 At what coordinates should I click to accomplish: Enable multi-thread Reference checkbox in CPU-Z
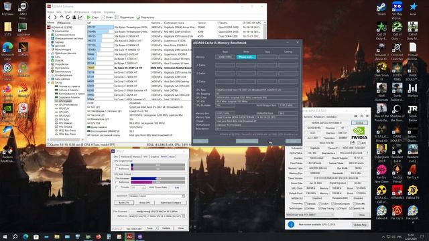pos(117,182)
